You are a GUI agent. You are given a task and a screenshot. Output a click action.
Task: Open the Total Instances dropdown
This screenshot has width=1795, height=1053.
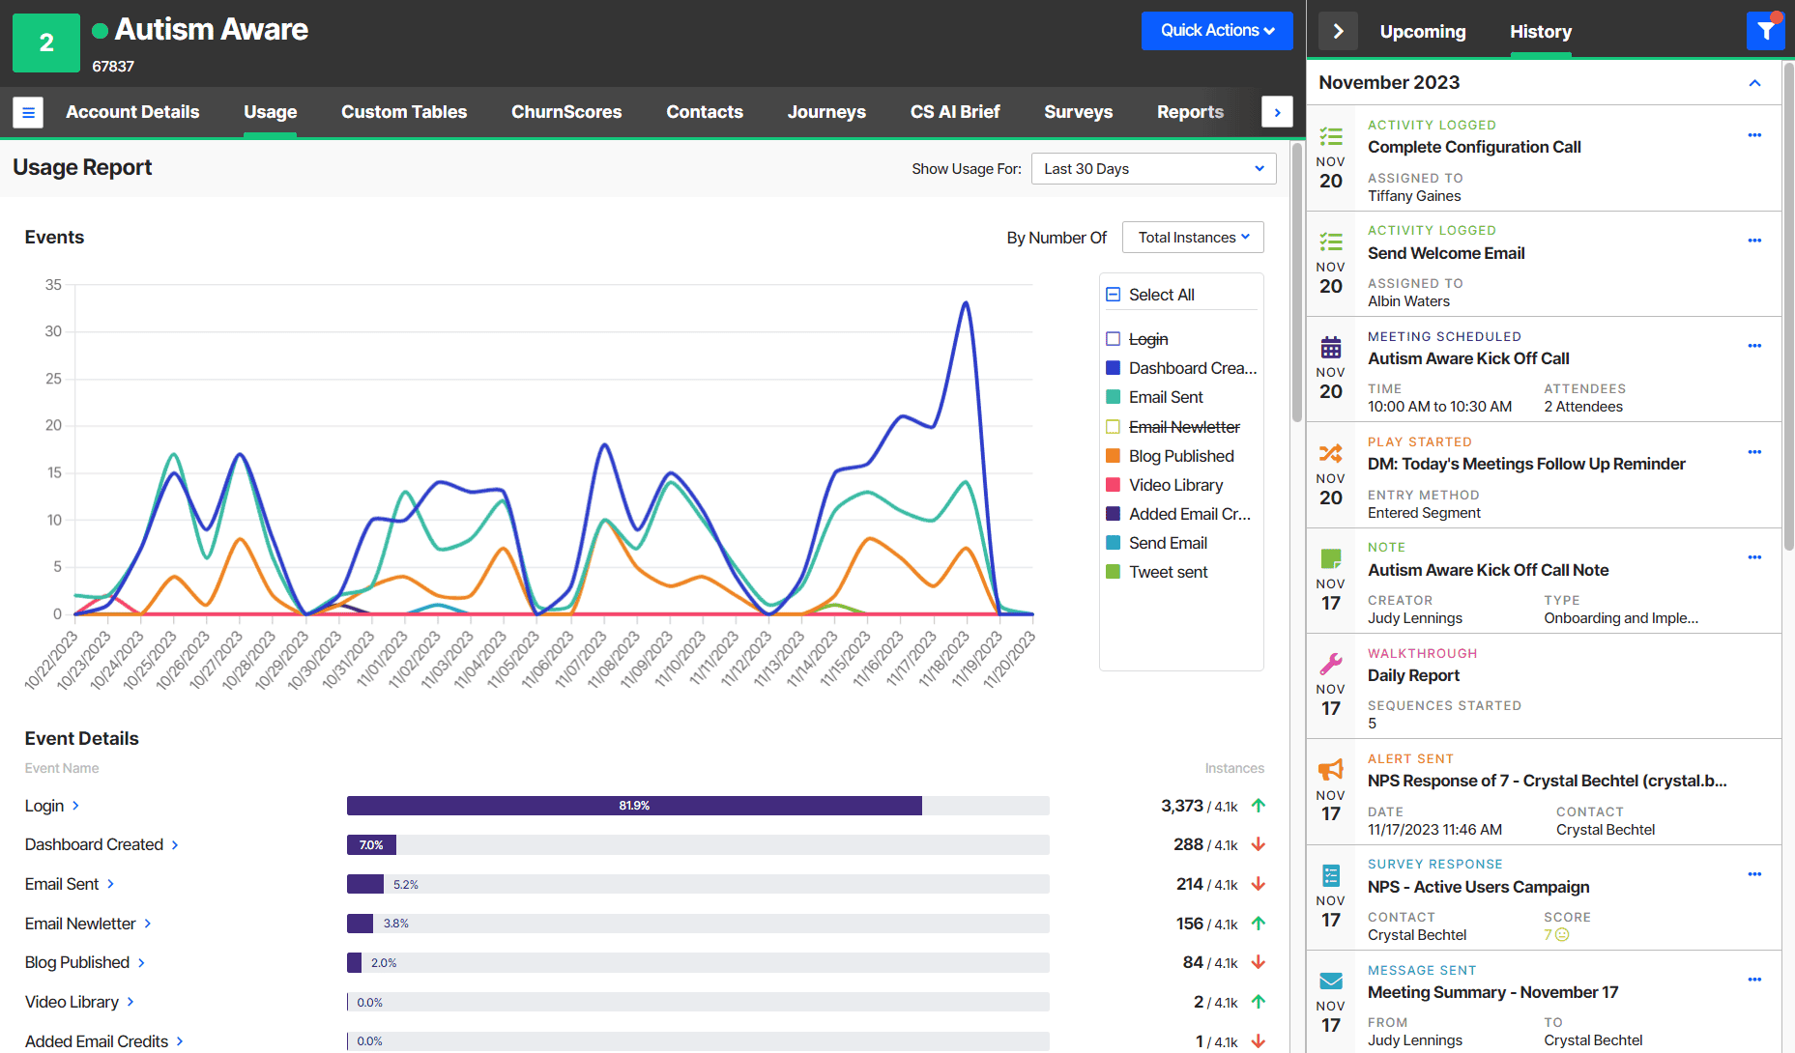tap(1192, 237)
